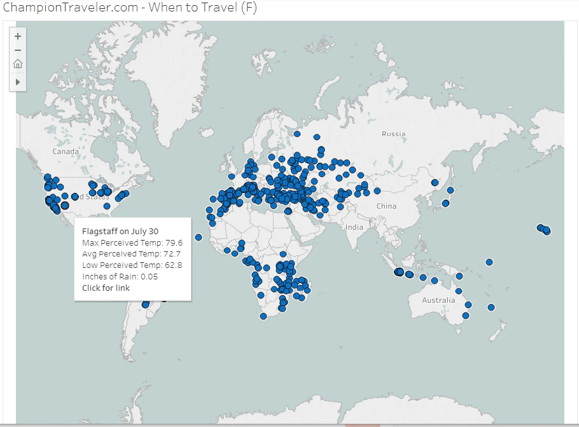This screenshot has width=579, height=427.
Task: Select the data point north of New Zealand
Action: [491, 307]
